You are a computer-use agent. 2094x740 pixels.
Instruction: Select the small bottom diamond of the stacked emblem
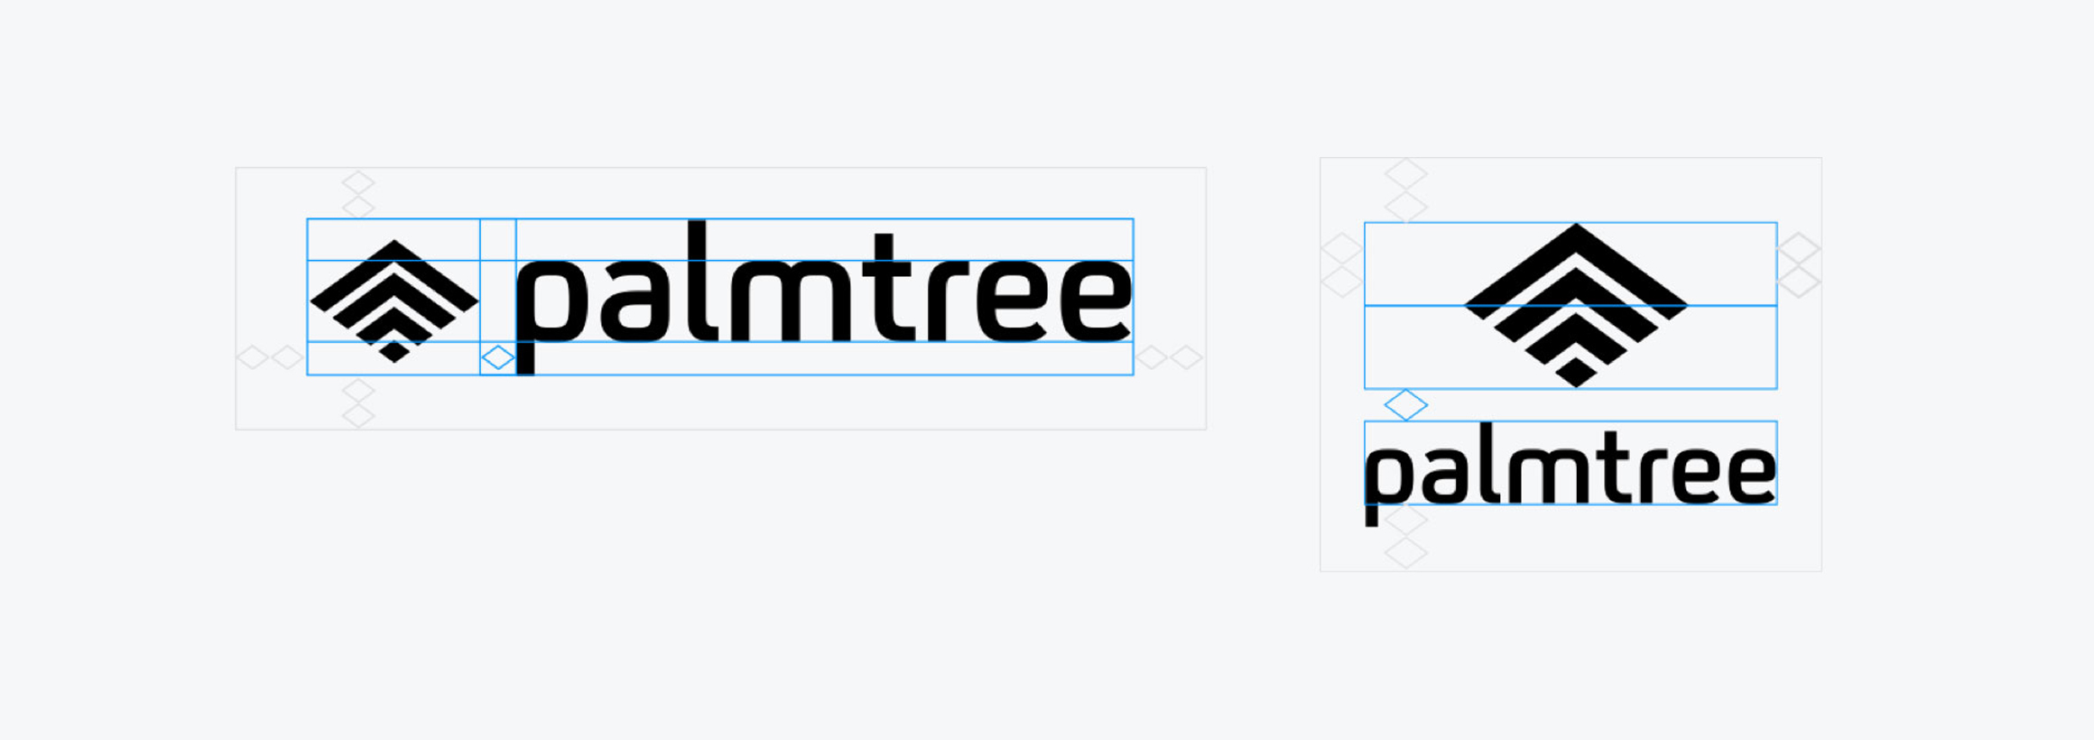(1576, 372)
